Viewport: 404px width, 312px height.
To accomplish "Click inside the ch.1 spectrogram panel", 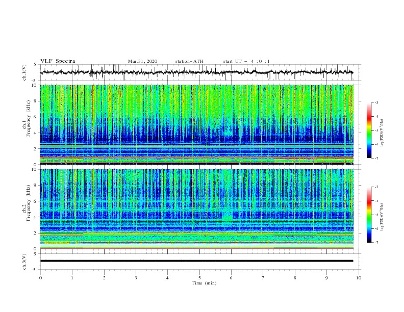I will tap(196, 124).
